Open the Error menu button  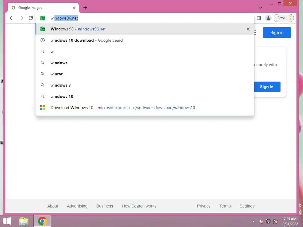tap(284, 18)
